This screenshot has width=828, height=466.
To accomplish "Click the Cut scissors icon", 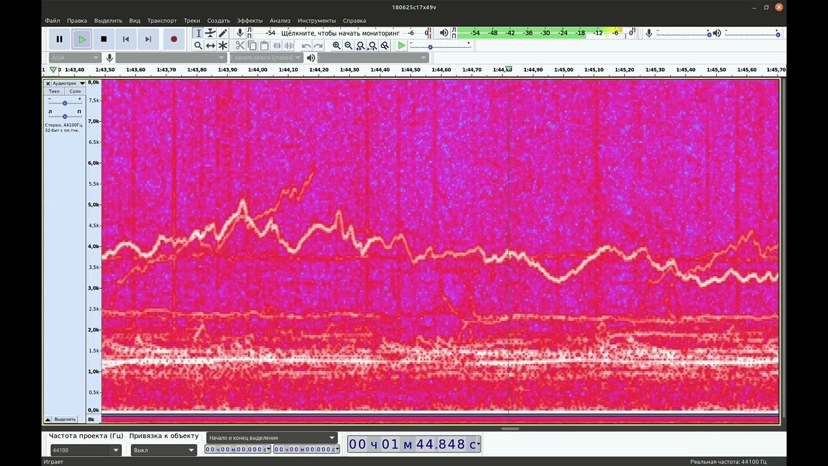I will pyautogui.click(x=240, y=45).
